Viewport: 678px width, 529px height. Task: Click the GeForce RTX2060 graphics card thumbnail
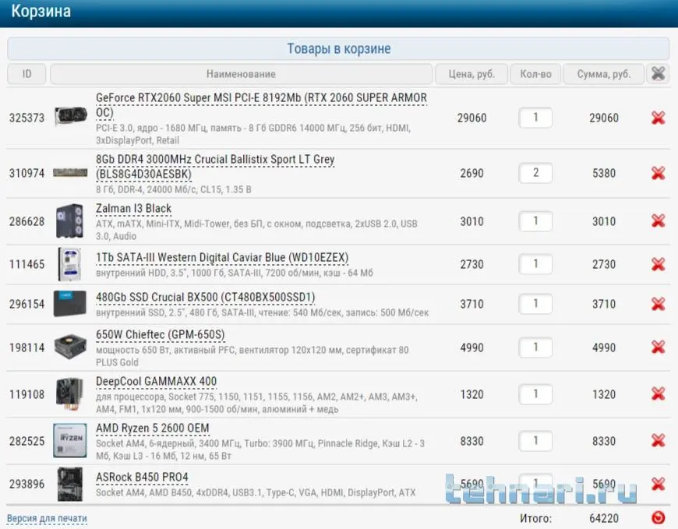click(x=70, y=116)
